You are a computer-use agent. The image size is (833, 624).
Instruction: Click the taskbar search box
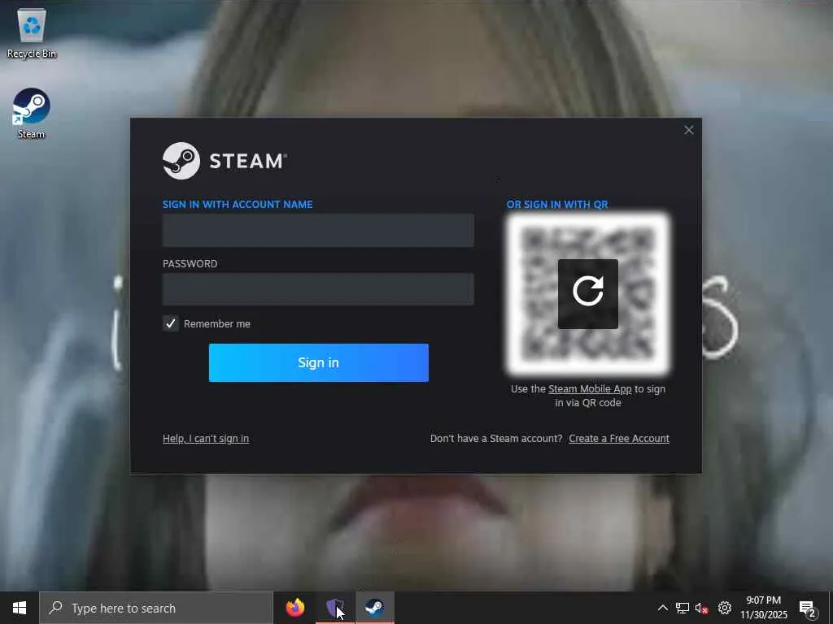coord(155,608)
